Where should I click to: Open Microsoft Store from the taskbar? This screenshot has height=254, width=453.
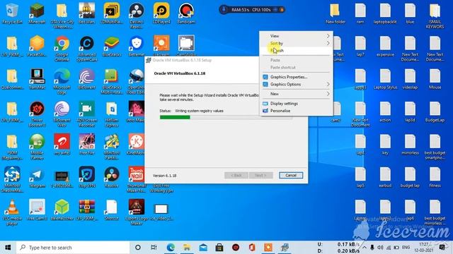(x=219, y=248)
